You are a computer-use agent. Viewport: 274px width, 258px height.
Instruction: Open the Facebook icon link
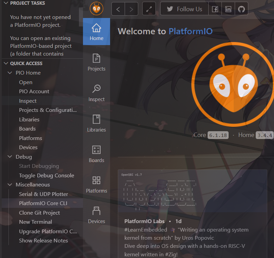[215, 9]
